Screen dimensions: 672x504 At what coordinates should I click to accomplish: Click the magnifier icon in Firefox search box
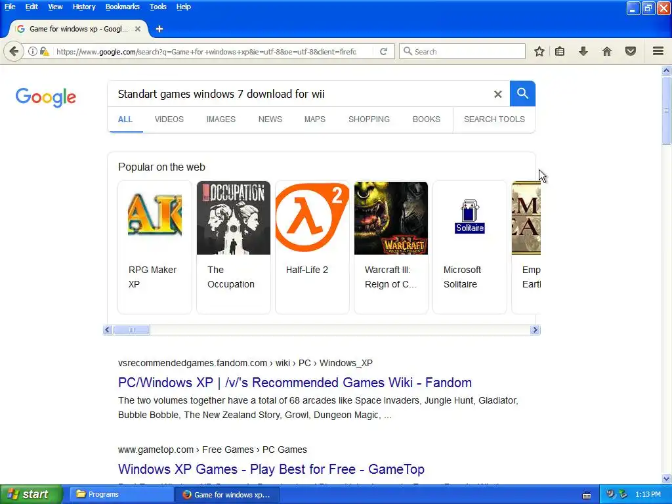pyautogui.click(x=408, y=51)
